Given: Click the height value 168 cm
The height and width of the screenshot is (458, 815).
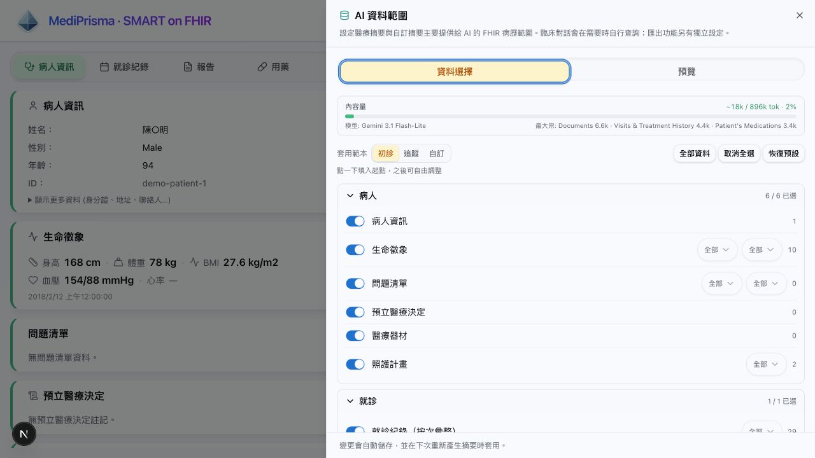Looking at the screenshot, I should coord(82,263).
